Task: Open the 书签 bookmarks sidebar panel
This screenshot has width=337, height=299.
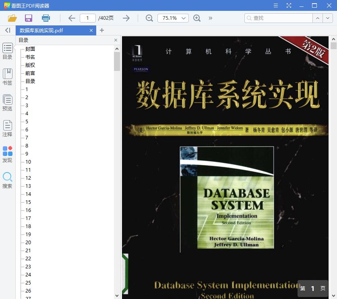Action: coord(8,77)
